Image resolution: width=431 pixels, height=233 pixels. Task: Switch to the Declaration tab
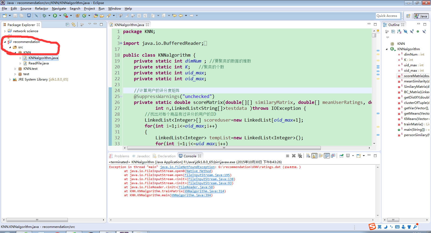click(x=164, y=156)
